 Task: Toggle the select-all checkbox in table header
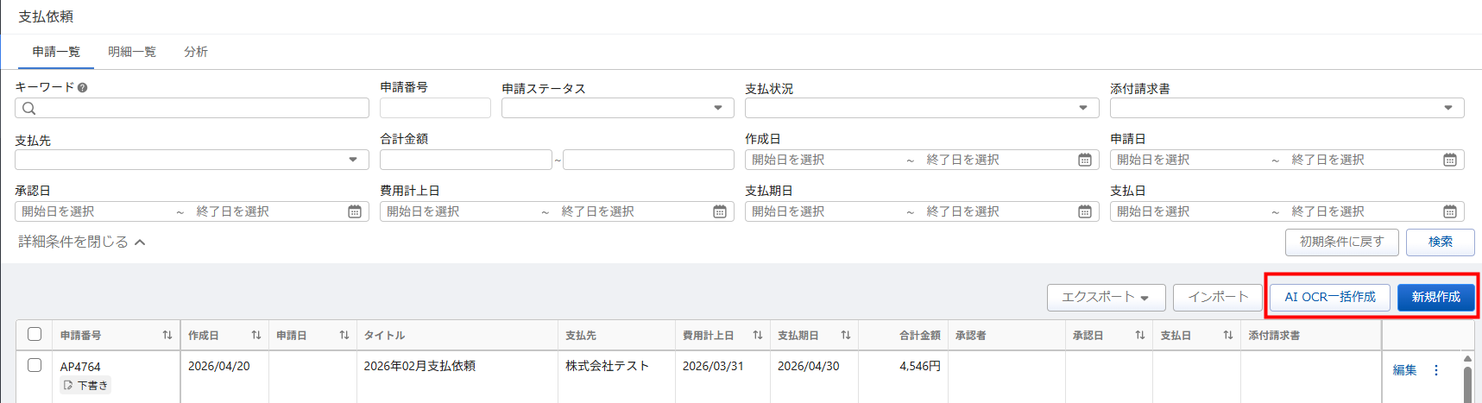(35, 334)
